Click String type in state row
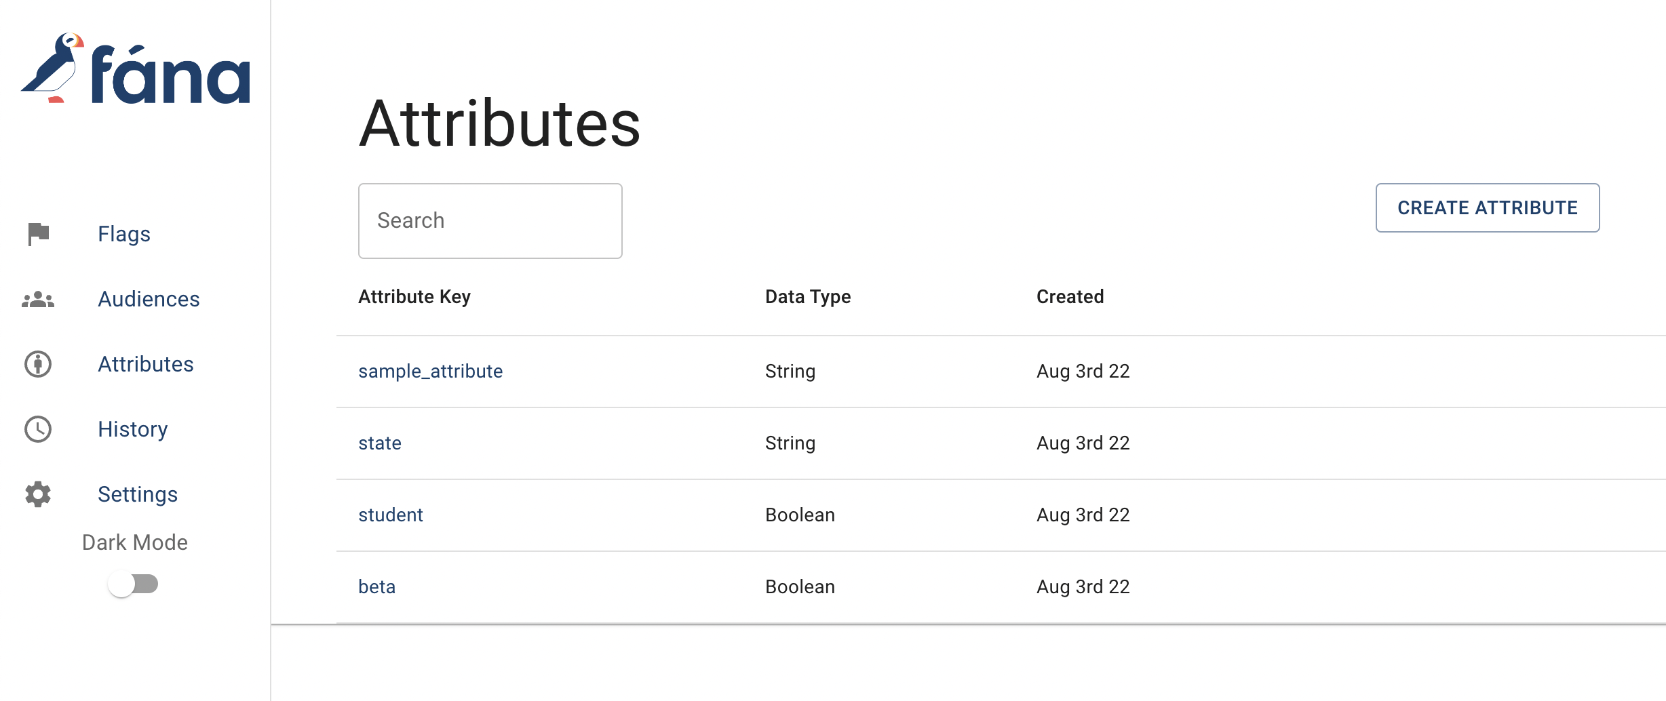Image resolution: width=1666 pixels, height=701 pixels. [x=790, y=443]
